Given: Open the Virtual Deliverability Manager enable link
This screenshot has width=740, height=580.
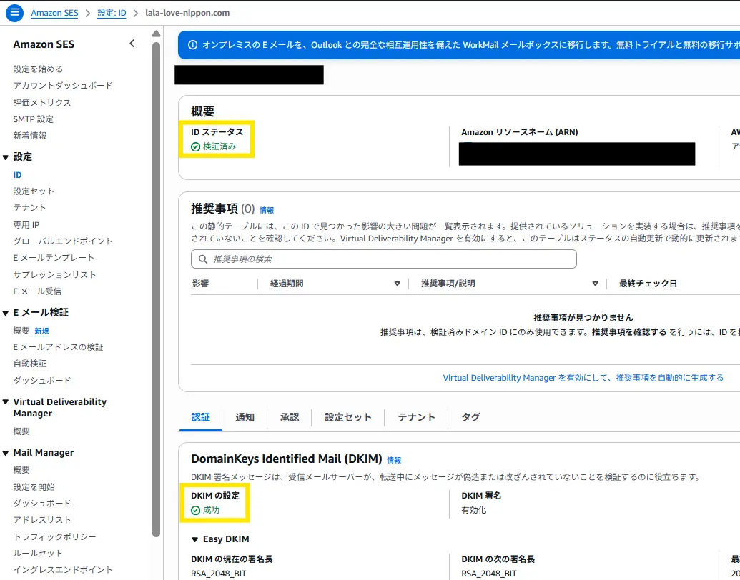Looking at the screenshot, I should pos(583,378).
